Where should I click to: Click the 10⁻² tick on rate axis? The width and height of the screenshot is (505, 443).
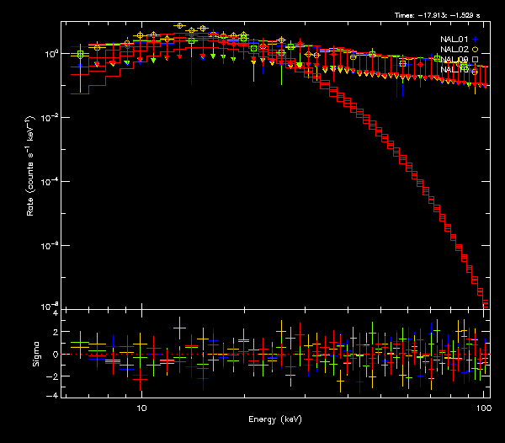pos(49,118)
